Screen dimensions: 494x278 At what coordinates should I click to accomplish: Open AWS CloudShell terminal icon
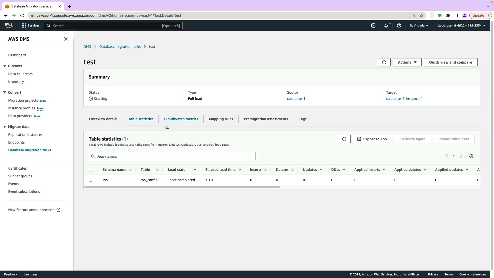(x=373, y=25)
